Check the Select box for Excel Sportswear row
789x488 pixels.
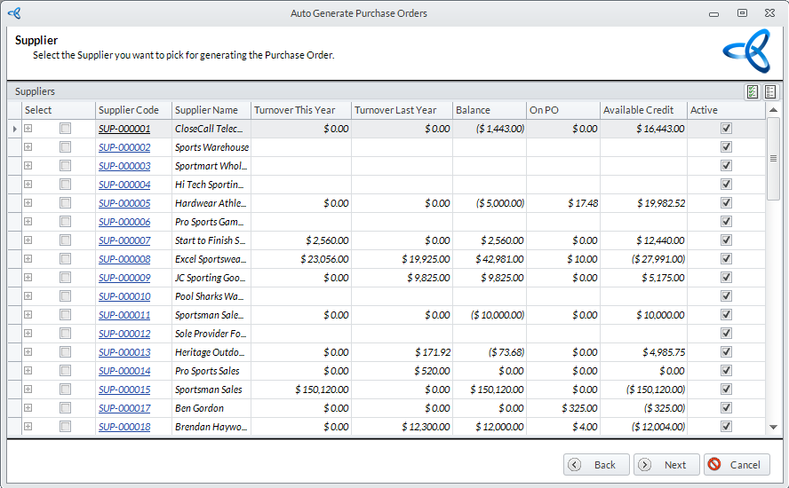point(65,259)
